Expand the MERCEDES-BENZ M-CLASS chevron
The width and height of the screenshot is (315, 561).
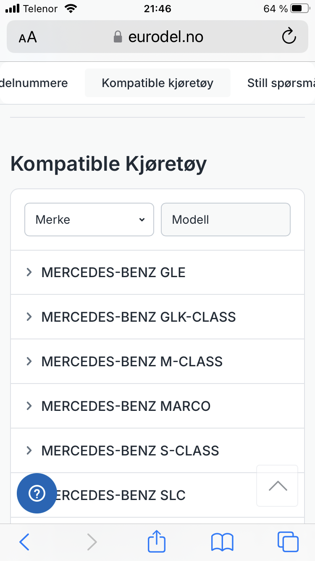pos(29,361)
